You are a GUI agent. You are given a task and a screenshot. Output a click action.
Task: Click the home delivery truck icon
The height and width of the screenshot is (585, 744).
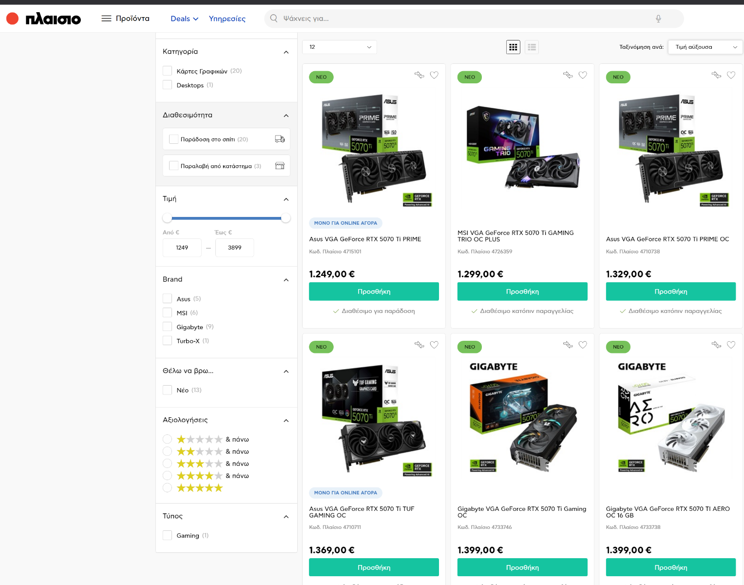[280, 139]
